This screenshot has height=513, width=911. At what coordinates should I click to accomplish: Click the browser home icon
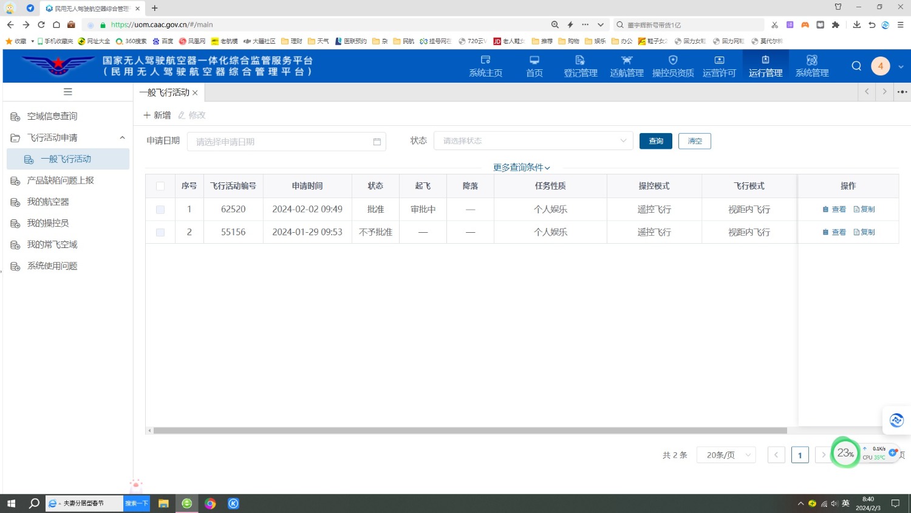click(56, 25)
